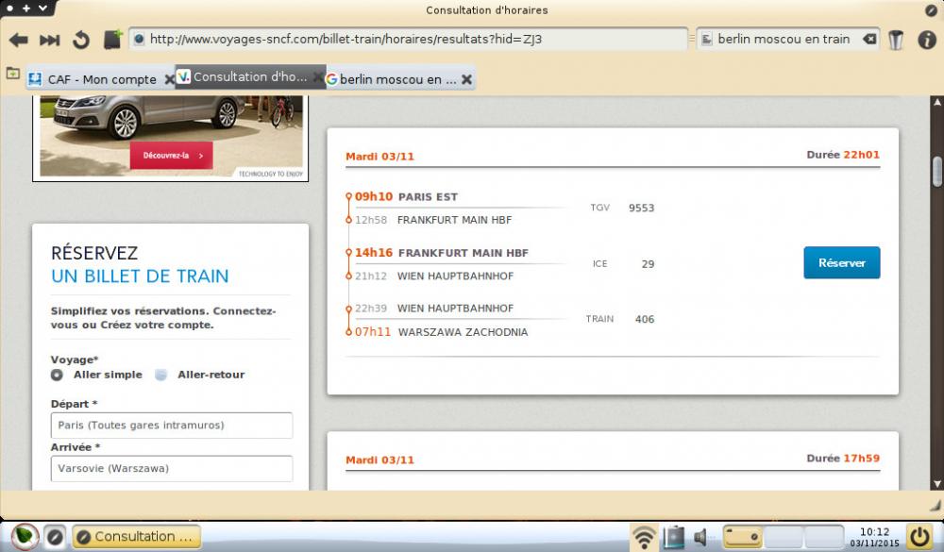This screenshot has width=944, height=552.
Task: Click the 09h10 PARIS EST departure
Action: tap(406, 196)
